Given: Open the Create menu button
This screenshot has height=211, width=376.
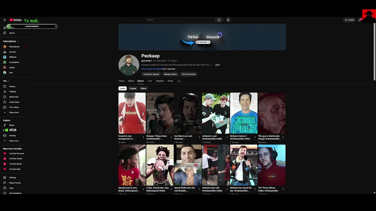Looking at the screenshot, I should pyautogui.click(x=349, y=20).
